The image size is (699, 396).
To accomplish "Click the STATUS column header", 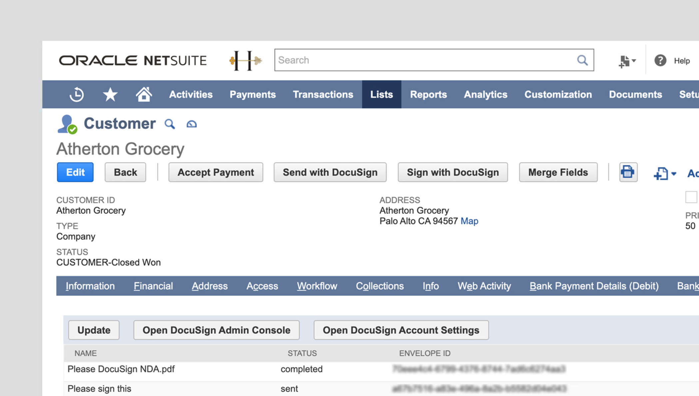I will pos(302,353).
